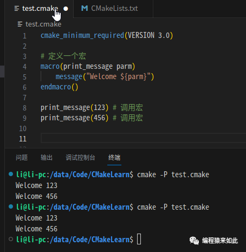Click second 'cmake -P test.cmake' terminal command

click(x=173, y=207)
